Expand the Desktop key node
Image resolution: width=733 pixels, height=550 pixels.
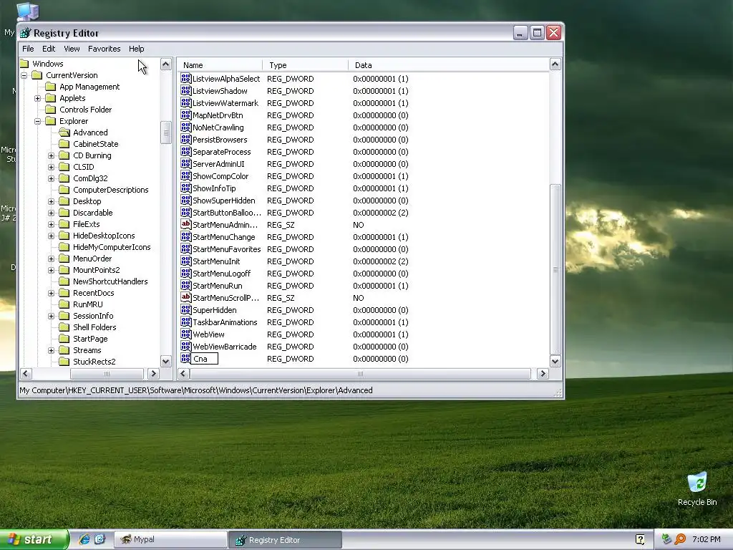pos(51,201)
